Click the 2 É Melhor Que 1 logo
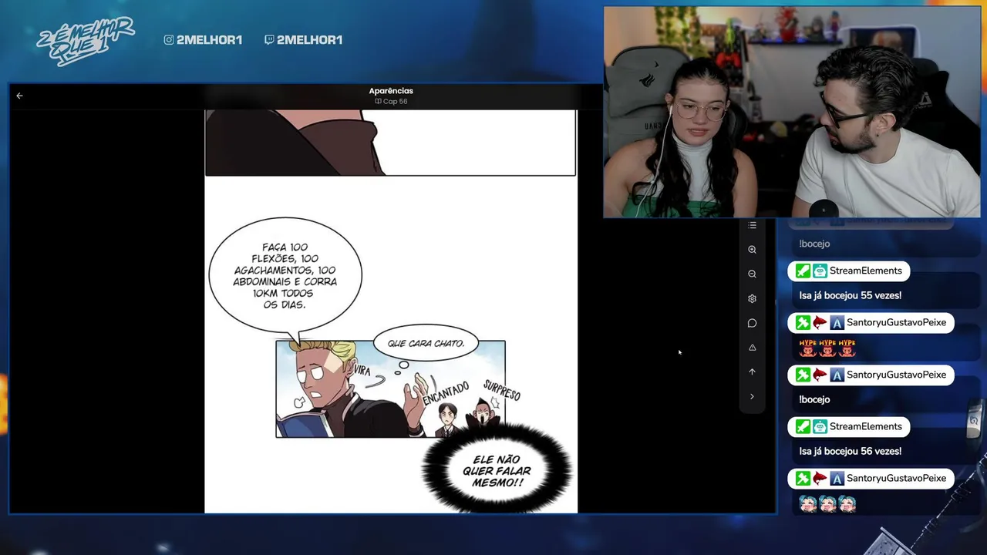This screenshot has width=987, height=555. pos(85,40)
